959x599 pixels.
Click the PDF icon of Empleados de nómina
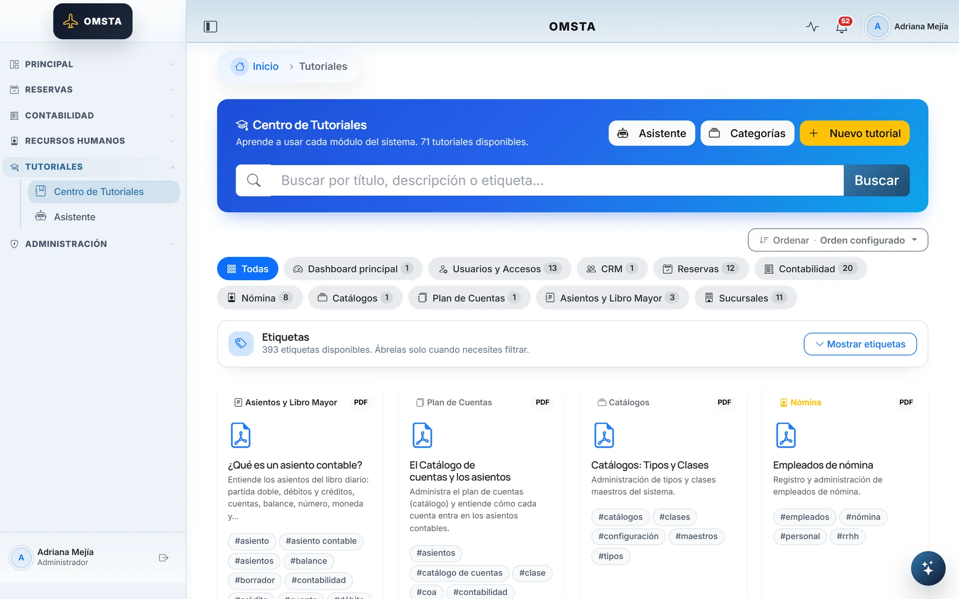click(x=786, y=435)
